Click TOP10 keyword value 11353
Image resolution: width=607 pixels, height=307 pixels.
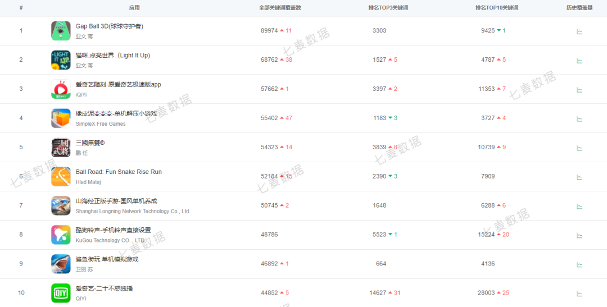[x=487, y=89]
